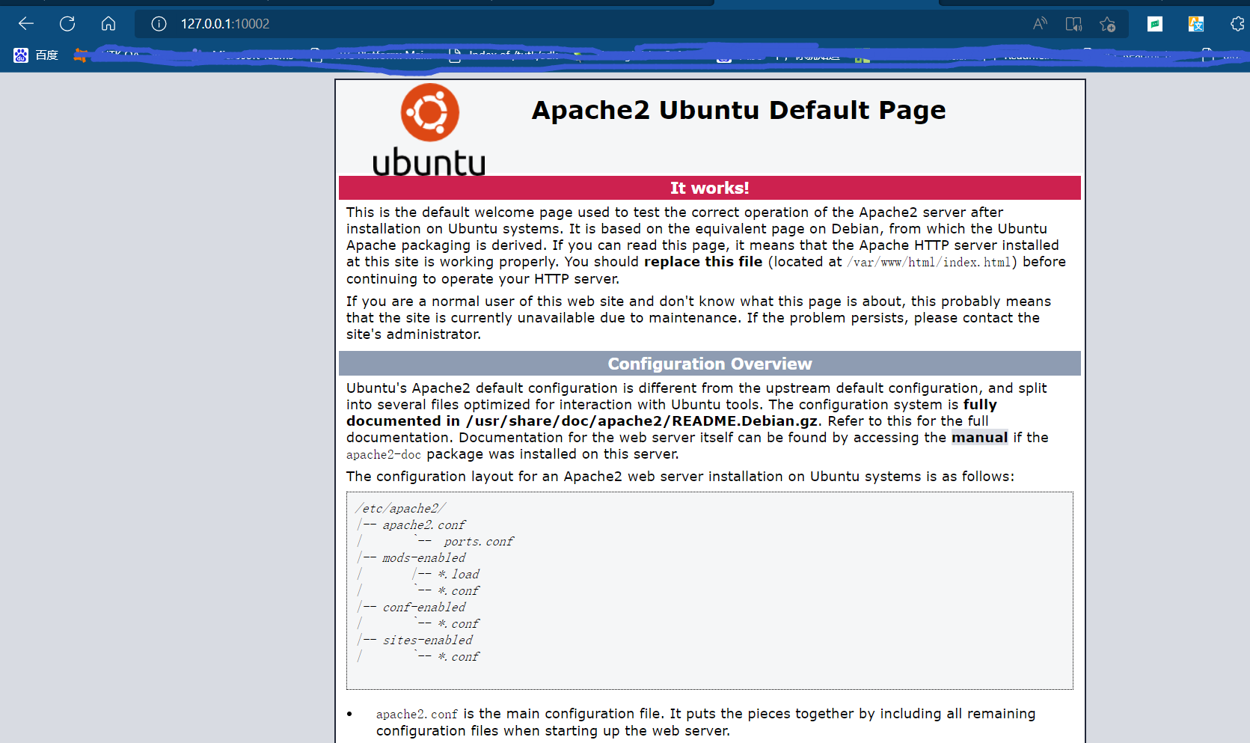Click the "It works!" red banner
The image size is (1250, 743).
click(x=709, y=188)
